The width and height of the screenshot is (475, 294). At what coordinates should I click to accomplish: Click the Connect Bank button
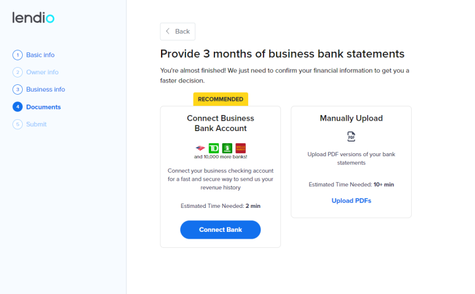point(220,230)
